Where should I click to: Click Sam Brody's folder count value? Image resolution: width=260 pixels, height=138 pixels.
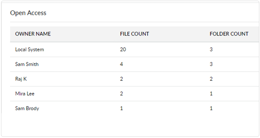(x=211, y=108)
